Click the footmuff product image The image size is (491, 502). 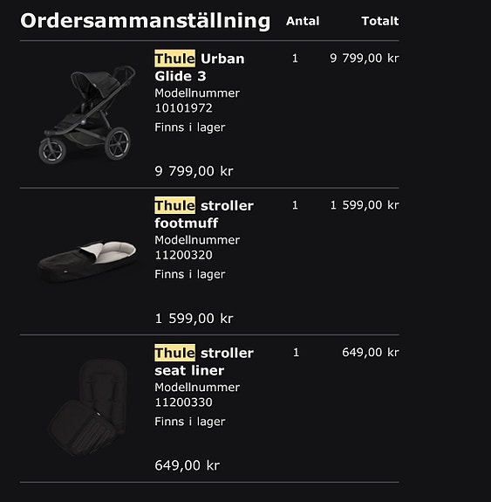(87, 261)
